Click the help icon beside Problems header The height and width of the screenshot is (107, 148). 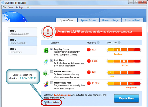[x=98, y=42]
